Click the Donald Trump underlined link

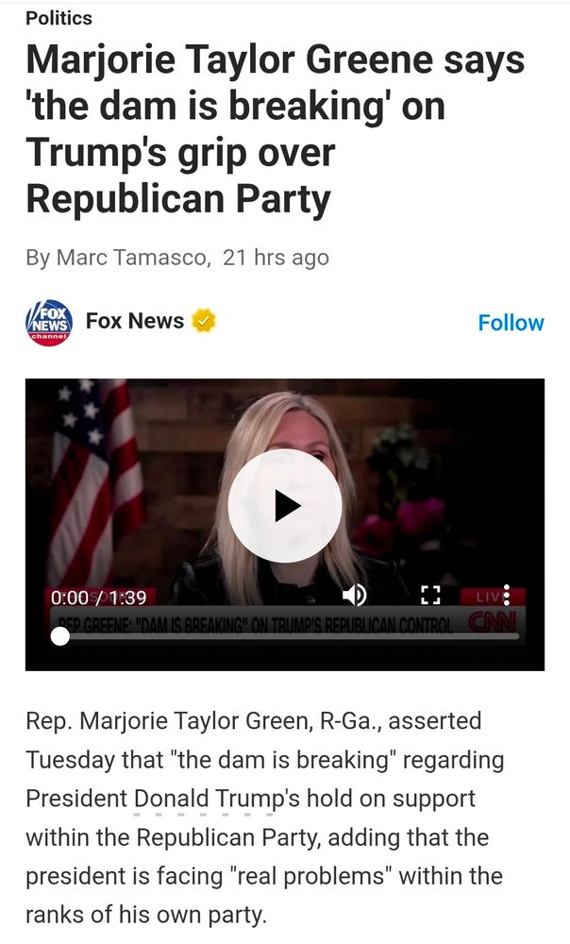(203, 799)
